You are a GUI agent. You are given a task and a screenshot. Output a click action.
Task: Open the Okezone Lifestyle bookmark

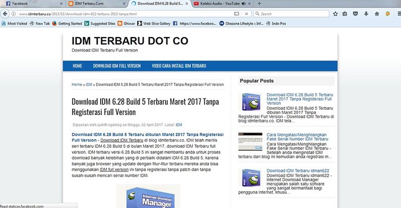pyautogui.click(x=241, y=24)
